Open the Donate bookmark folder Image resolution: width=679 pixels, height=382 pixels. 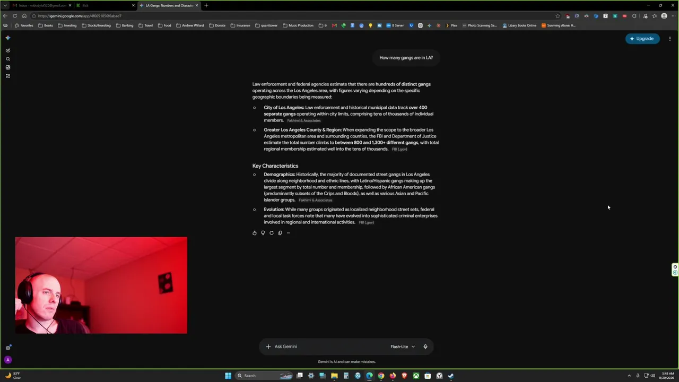217,25
